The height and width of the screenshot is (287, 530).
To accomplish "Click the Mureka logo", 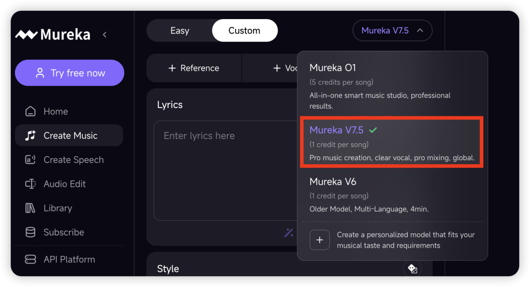I will pyautogui.click(x=53, y=35).
